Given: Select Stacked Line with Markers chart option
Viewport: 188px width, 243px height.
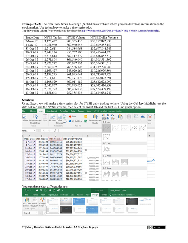Looking at the screenshot, I should click(142, 128).
